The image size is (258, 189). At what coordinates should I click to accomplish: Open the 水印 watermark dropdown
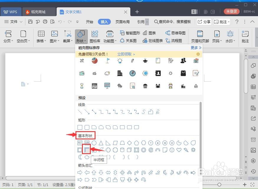pyautogui.click(x=230, y=37)
